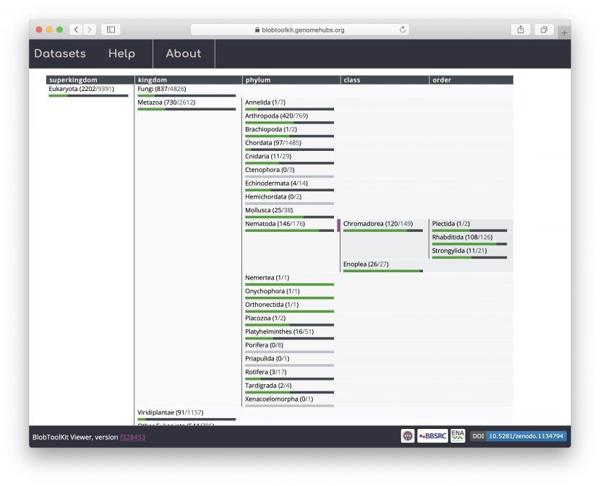Click the progress bar under Enoplea

coord(382,271)
